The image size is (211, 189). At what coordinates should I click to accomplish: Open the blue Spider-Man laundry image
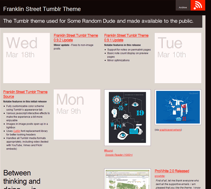coord(178,107)
